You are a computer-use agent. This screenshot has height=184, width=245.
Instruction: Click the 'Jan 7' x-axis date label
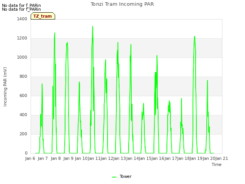click(x=43, y=158)
